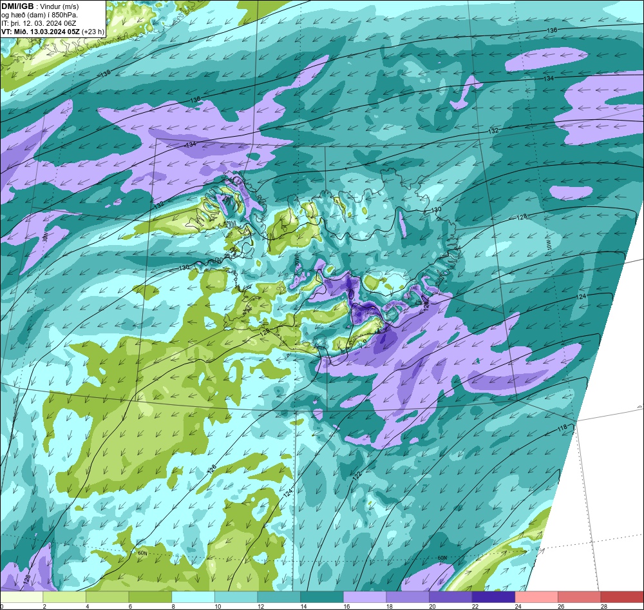This screenshot has height=610, width=644.
Task: Click the 'IT: þri. 12. 03. 2024 06Z' line
Action: [x=39, y=23]
